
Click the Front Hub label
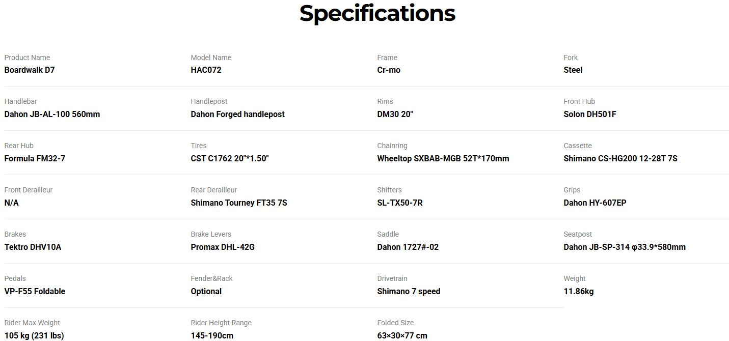click(579, 102)
